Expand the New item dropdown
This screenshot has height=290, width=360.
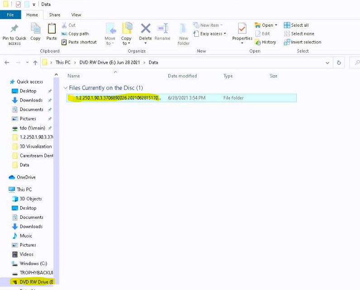[209, 25]
